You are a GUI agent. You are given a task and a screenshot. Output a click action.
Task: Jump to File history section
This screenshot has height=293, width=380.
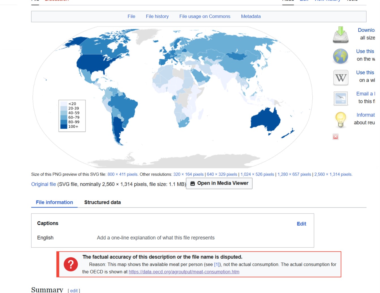157,16
